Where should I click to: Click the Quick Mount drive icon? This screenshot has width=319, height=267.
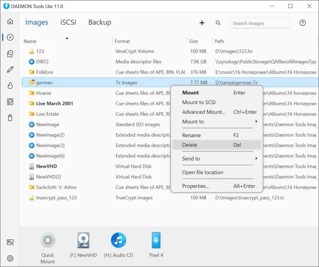tap(48, 240)
